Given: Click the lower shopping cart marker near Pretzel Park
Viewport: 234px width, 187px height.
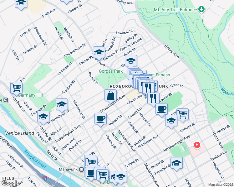Looking at the screenshot, I should (x=102, y=175).
